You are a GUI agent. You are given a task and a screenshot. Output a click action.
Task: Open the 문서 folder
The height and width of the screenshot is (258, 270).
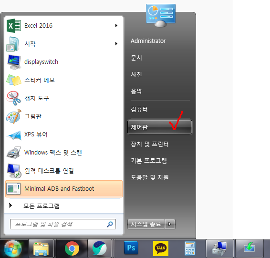coord(136,58)
